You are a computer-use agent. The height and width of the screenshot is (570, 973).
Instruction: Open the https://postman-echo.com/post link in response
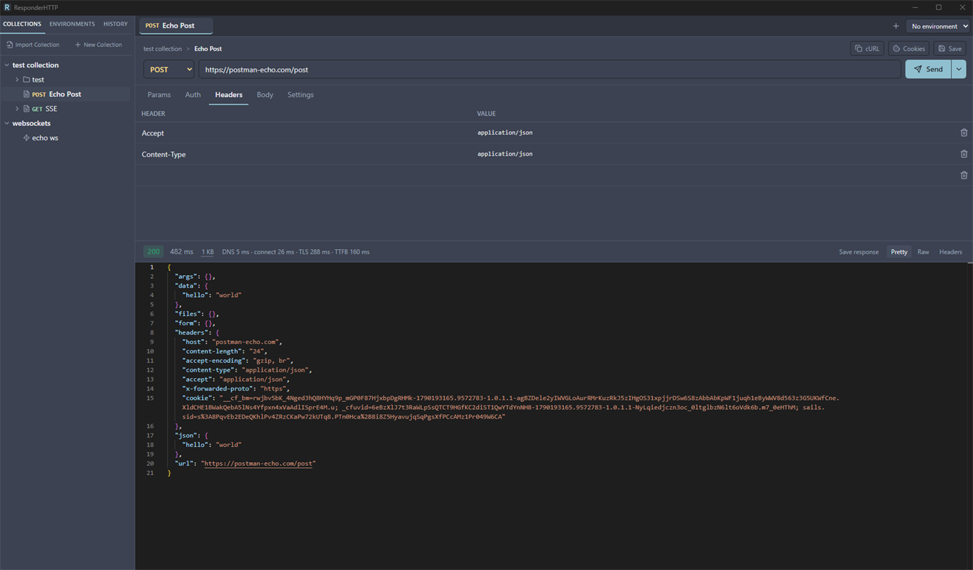coord(259,464)
